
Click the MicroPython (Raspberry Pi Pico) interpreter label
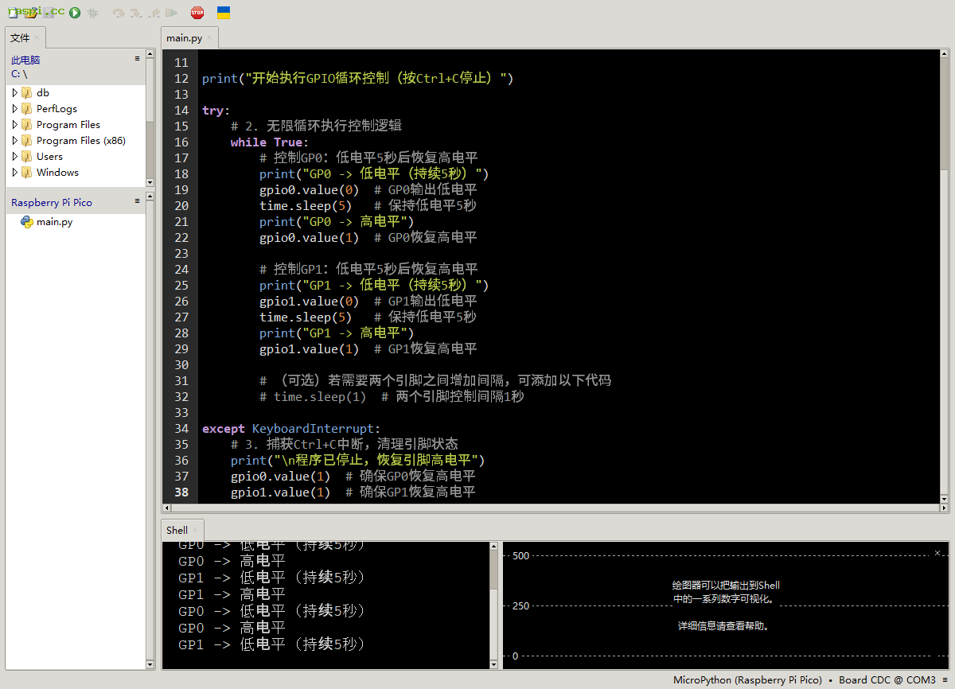coord(746,680)
